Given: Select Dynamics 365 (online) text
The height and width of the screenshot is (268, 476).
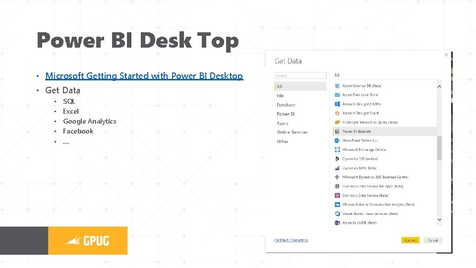Looking at the screenshot, I should 360,159.
